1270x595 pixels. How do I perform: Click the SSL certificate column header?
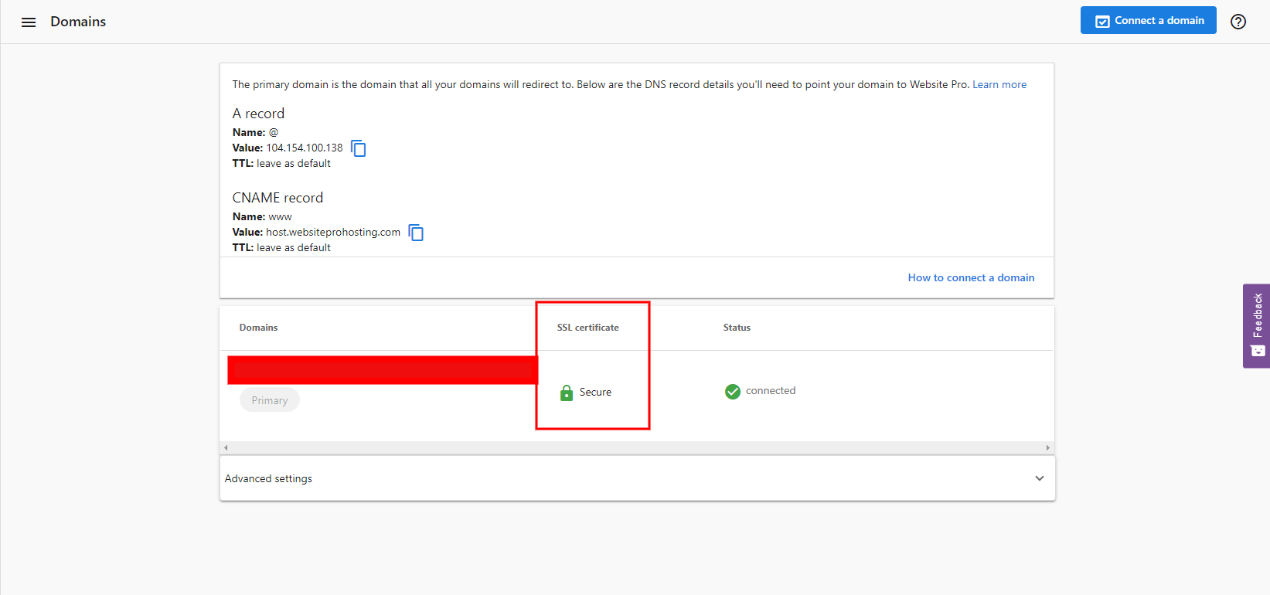pyautogui.click(x=587, y=328)
